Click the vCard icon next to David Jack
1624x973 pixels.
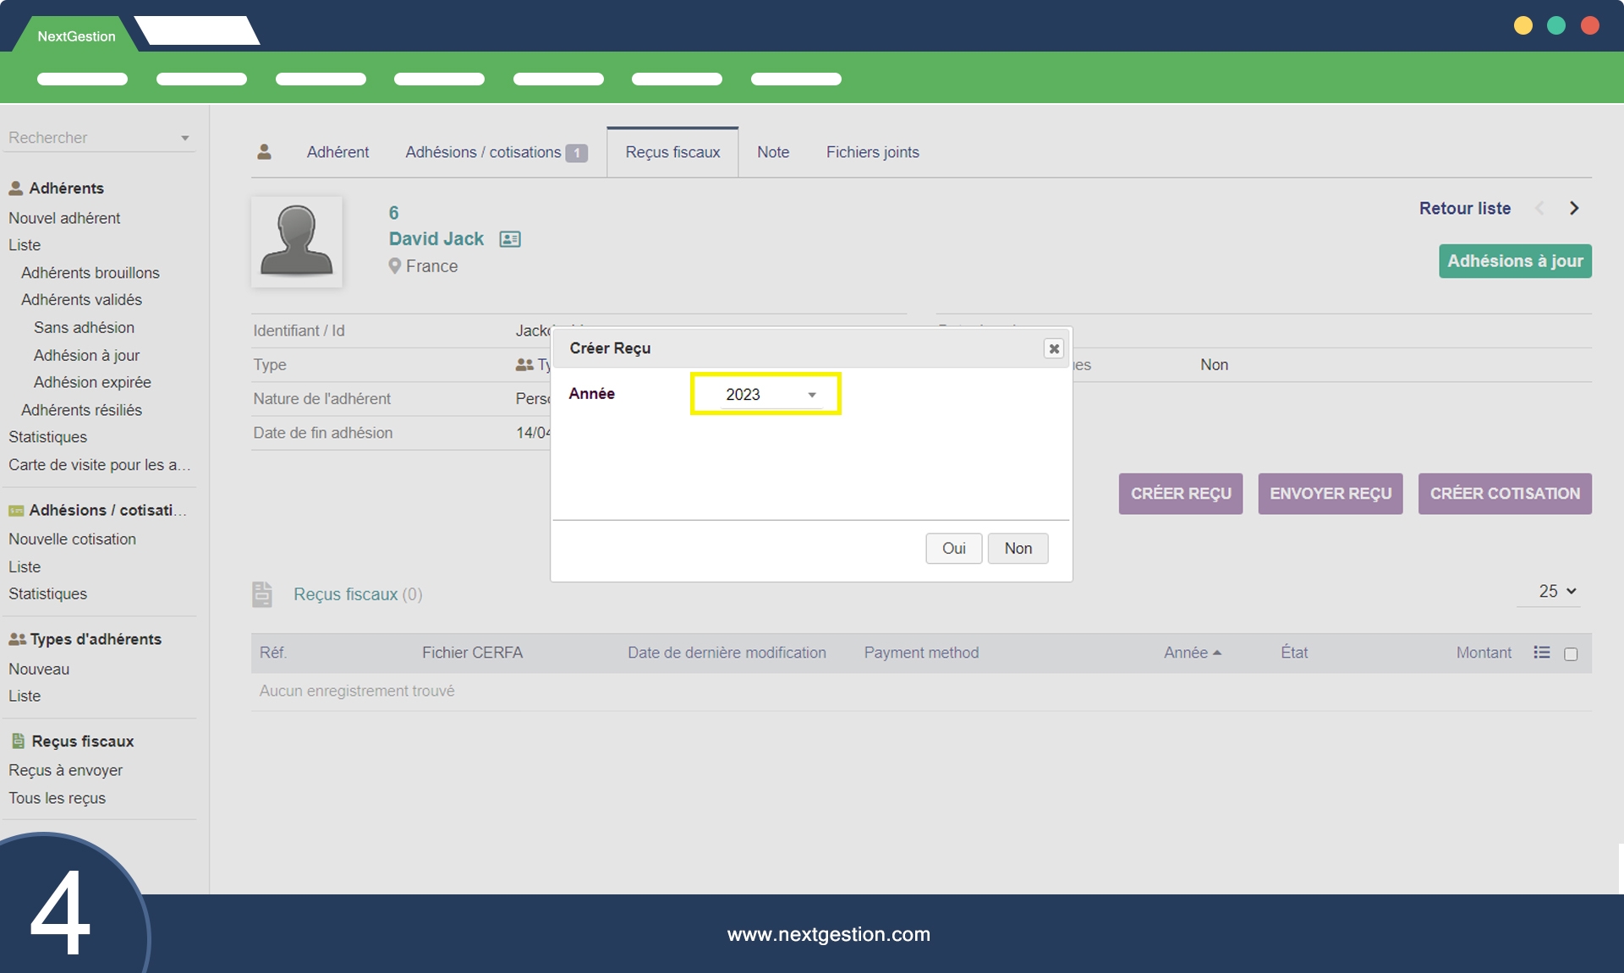tap(510, 239)
